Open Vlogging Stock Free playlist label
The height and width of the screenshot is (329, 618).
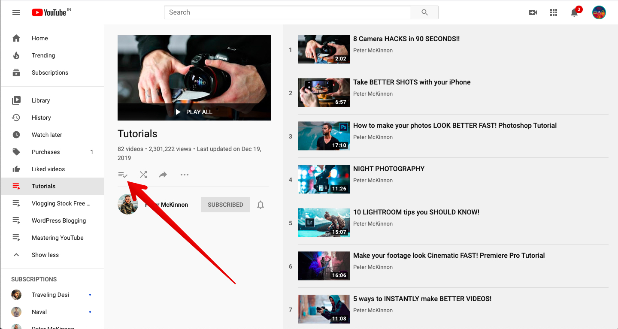[x=61, y=203]
